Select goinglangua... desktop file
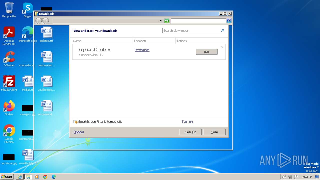Image resolution: width=320 pixels, height=180 pixels. tap(27, 134)
